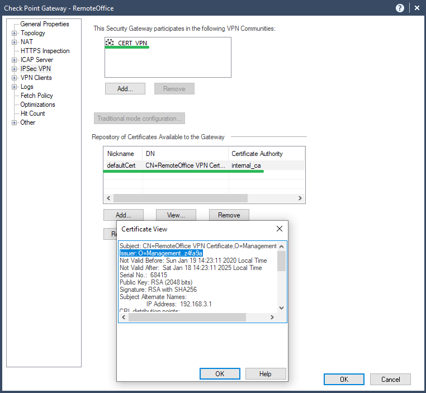This screenshot has width=426, height=393.
Task: Select the CERT_VPN community icon
Action: pyautogui.click(x=110, y=42)
